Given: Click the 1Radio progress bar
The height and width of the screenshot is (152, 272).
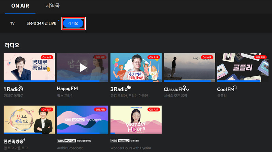Looking at the screenshot, I should pyautogui.click(x=29, y=81).
